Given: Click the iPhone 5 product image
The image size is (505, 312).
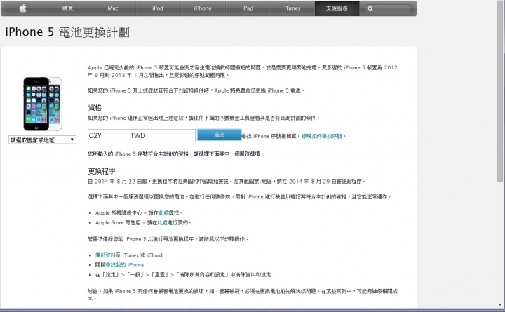Looking at the screenshot, I should [x=42, y=104].
